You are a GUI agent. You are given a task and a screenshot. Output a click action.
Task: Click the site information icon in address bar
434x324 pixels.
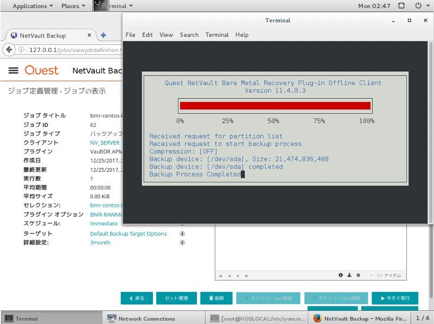[21, 50]
